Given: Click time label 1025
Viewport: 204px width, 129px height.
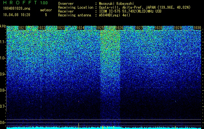Looking at the screenshot, I should pos(100,28).
